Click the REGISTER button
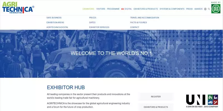Viewport: 223px width, 111px height. pyautogui.click(x=156, y=97)
